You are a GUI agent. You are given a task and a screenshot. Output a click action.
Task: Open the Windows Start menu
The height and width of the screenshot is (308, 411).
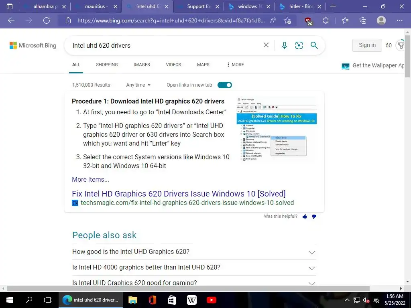click(10, 300)
